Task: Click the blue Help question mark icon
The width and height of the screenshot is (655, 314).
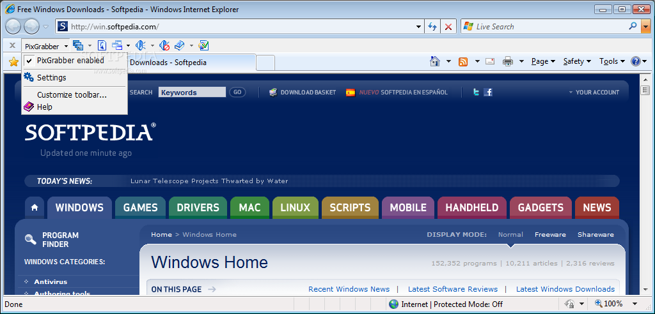Action: coord(636,61)
